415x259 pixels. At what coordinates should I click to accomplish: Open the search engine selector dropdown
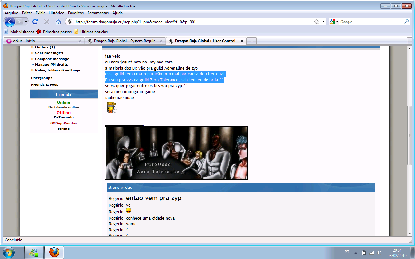[x=334, y=22]
